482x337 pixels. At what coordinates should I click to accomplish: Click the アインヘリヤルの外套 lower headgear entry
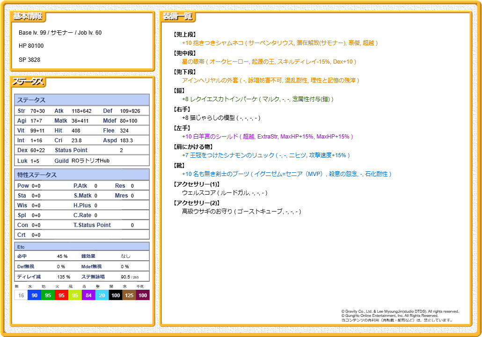[270, 81]
